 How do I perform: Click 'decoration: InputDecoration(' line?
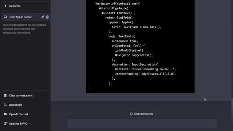tap(135, 64)
